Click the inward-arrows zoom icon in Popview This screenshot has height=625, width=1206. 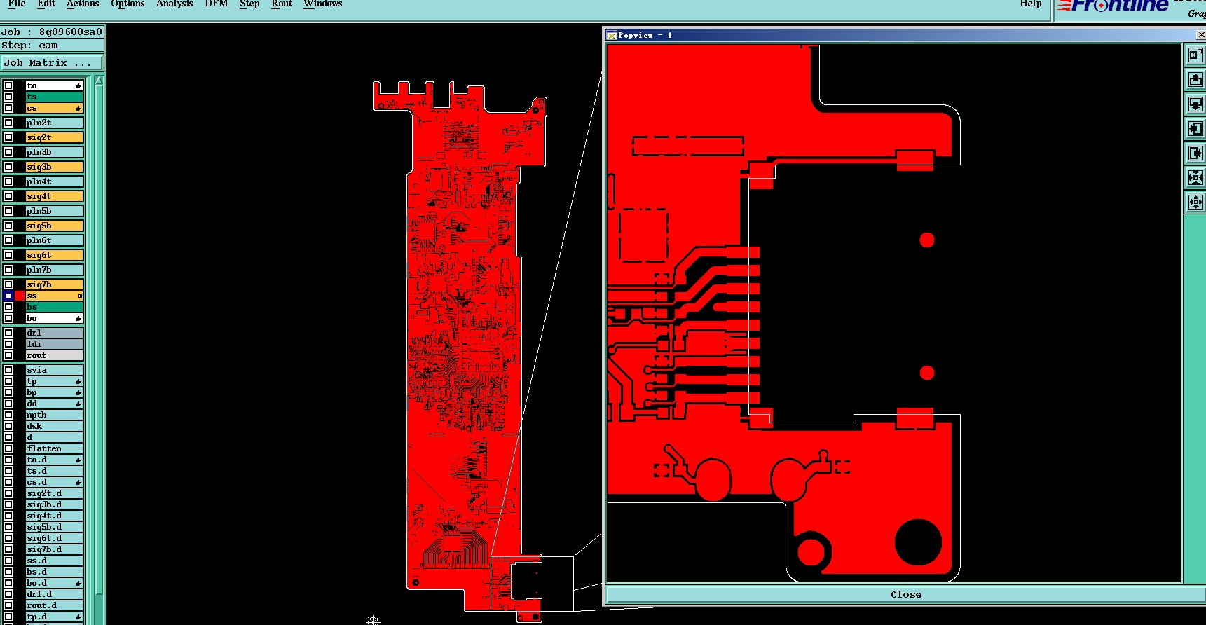(x=1195, y=177)
